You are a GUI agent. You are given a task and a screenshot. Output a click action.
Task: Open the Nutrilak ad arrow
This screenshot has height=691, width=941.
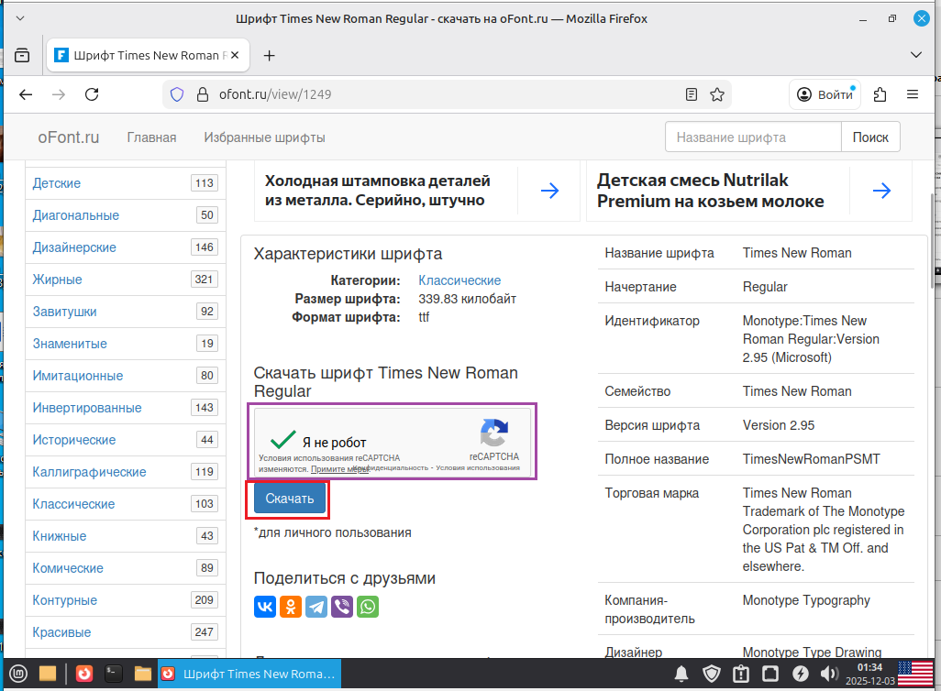pos(881,191)
